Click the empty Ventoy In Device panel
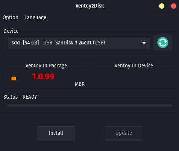The width and height of the screenshot is (179, 151). (x=134, y=78)
